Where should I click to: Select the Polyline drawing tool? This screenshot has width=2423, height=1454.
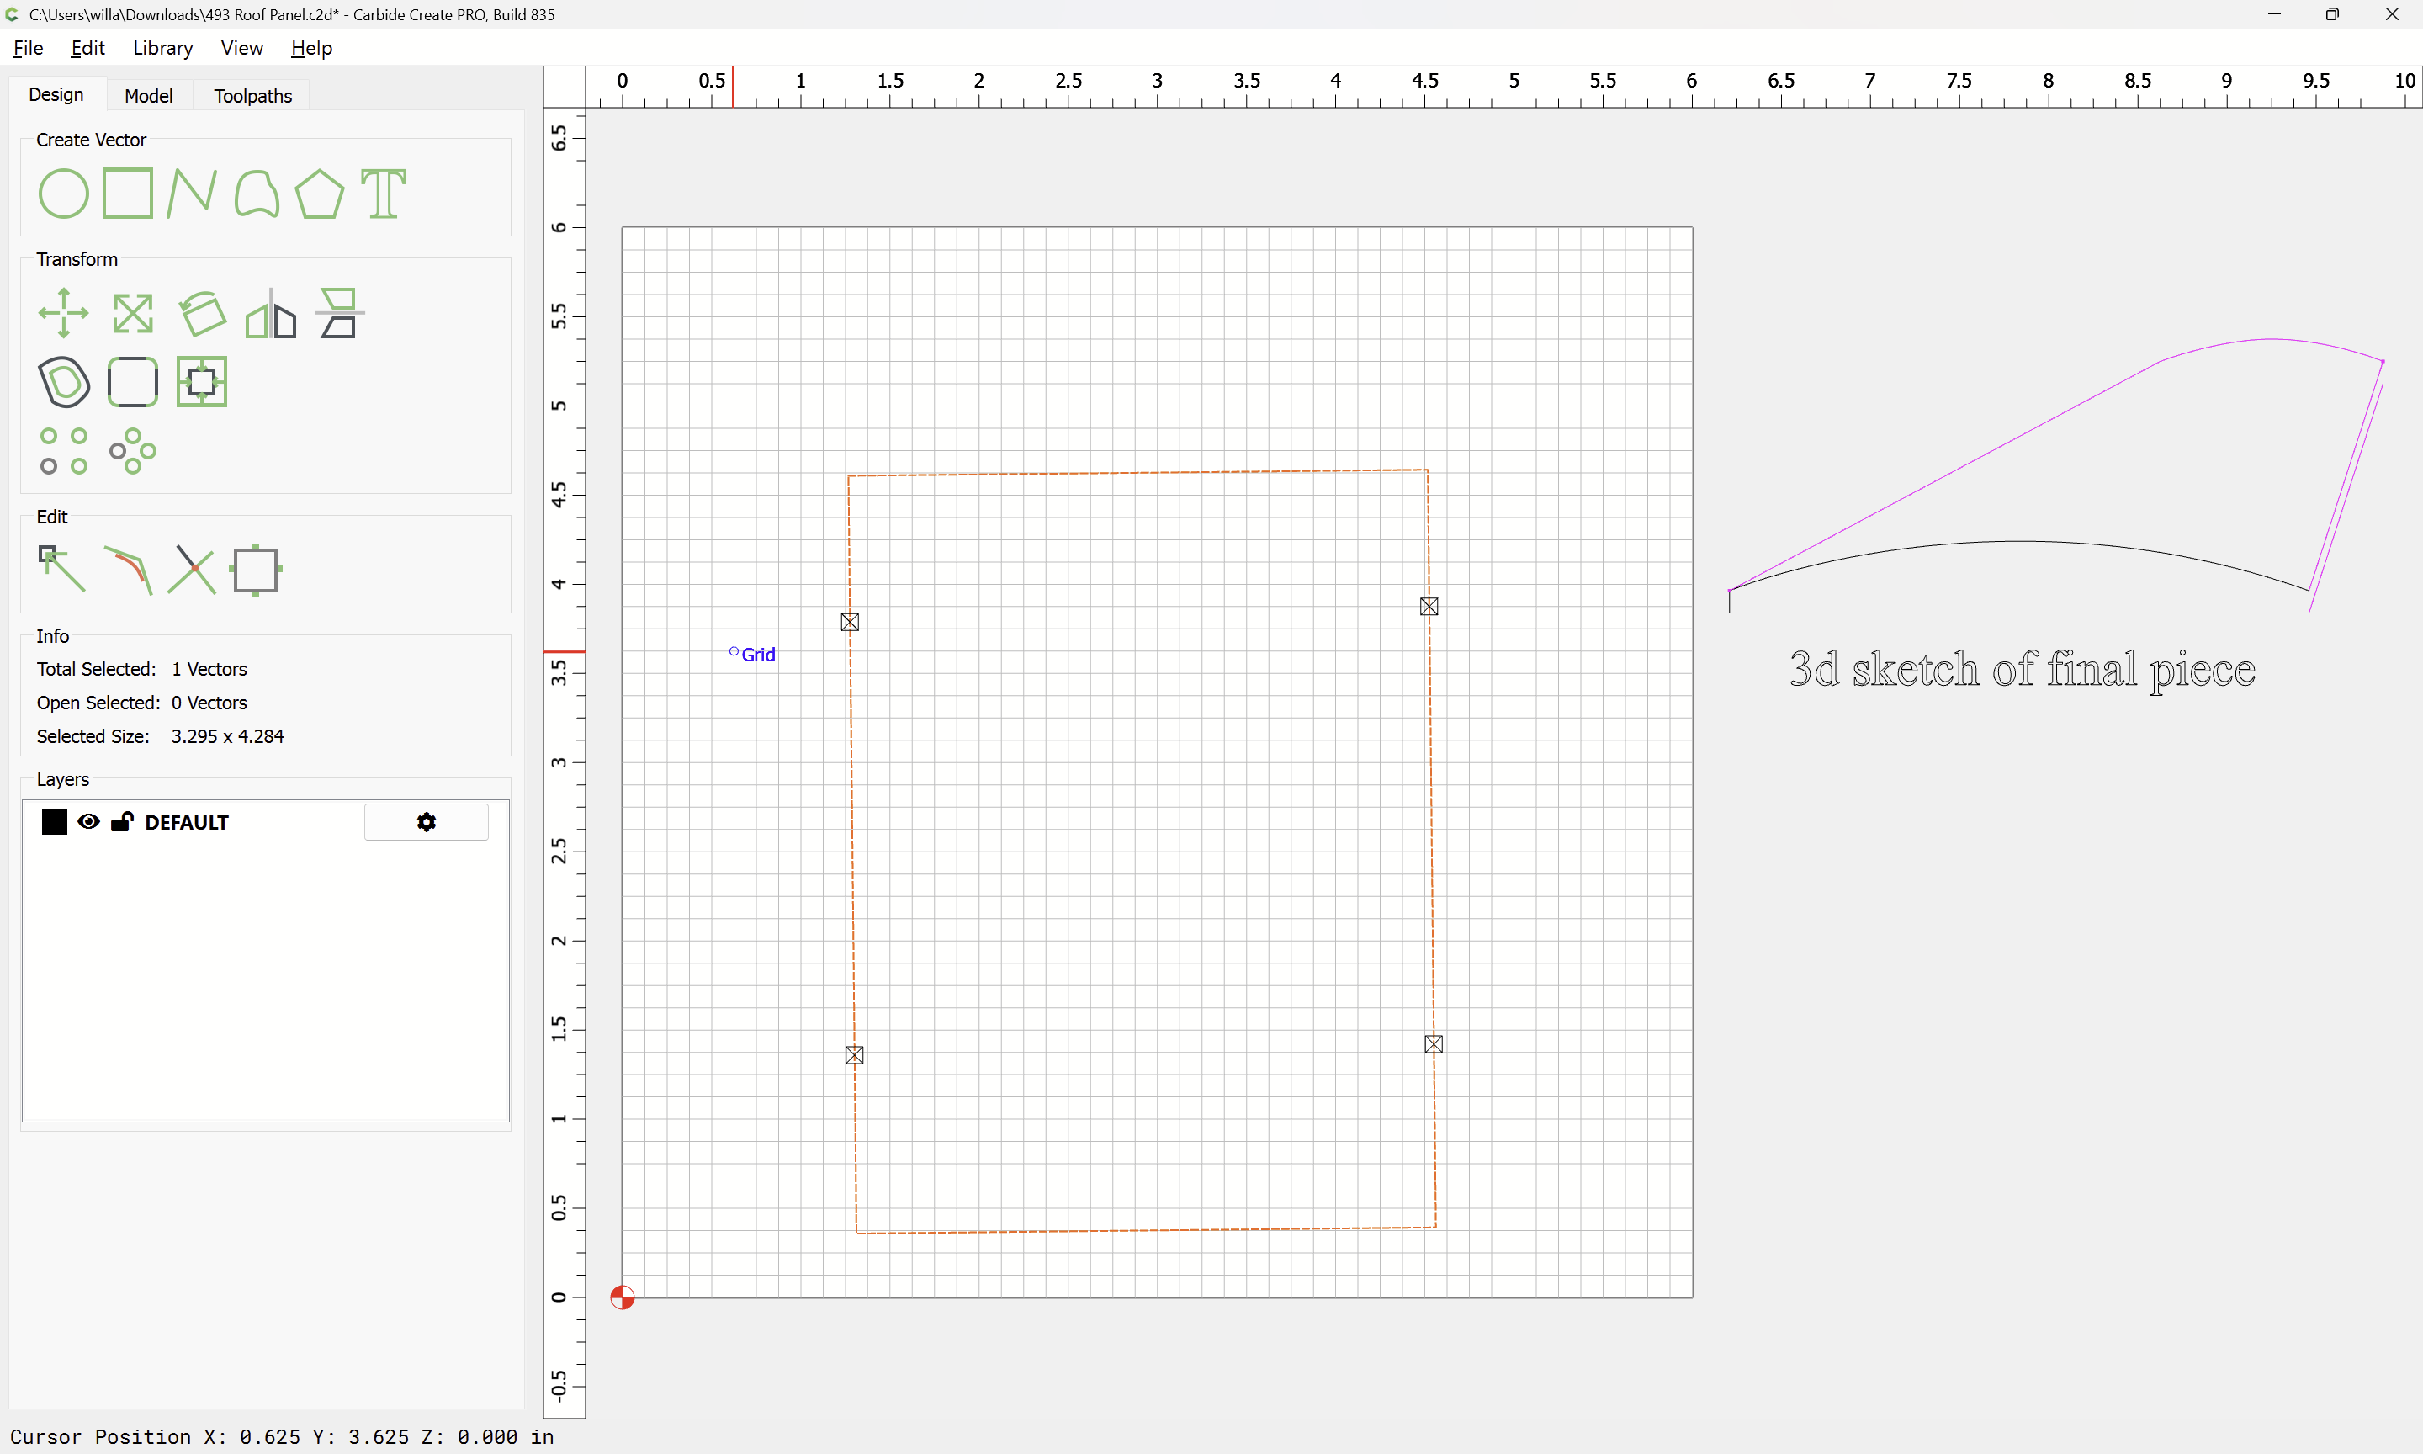pyautogui.click(x=191, y=193)
